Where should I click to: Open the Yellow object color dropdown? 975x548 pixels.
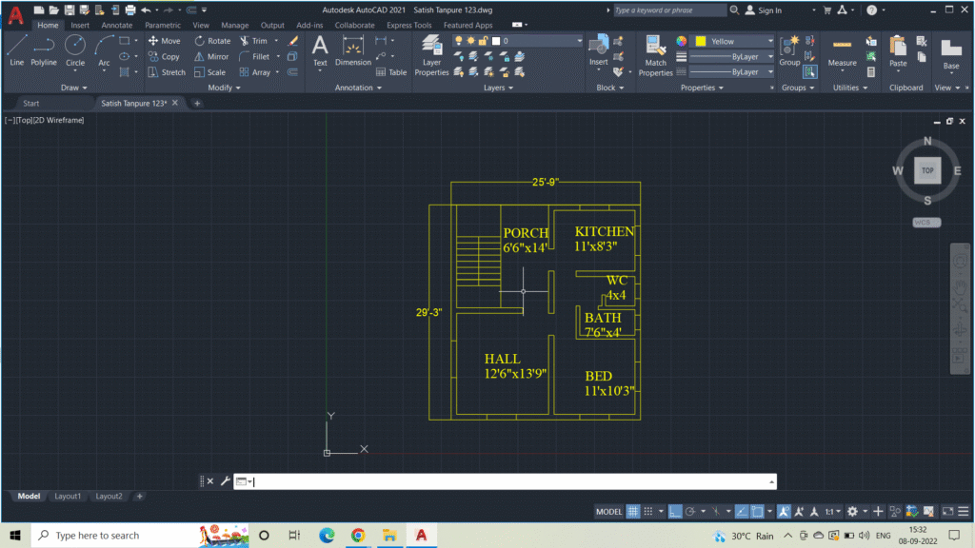(x=769, y=41)
